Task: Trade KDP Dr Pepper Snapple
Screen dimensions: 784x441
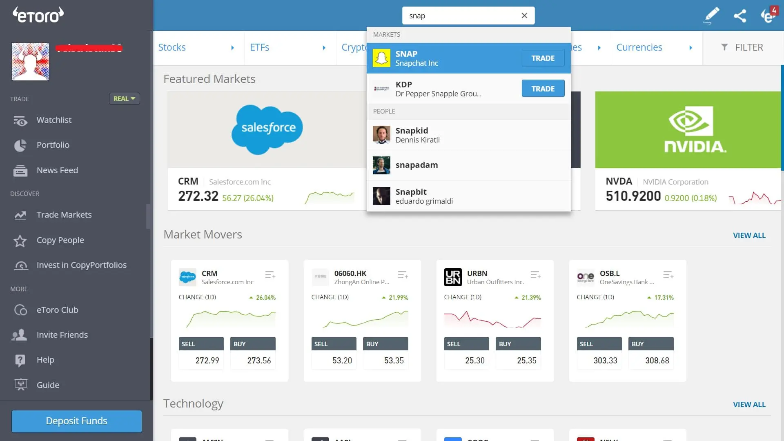Action: click(x=543, y=89)
